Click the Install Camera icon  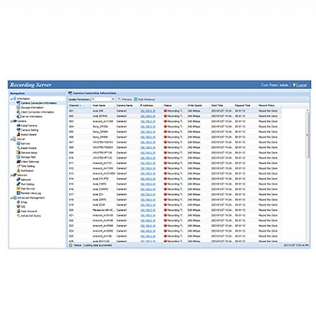point(18,125)
